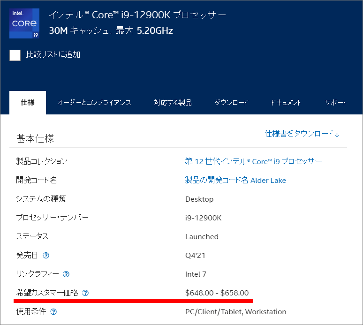The width and height of the screenshot is (363, 325).
Task: Select the サポート tab
Action: tap(335, 103)
